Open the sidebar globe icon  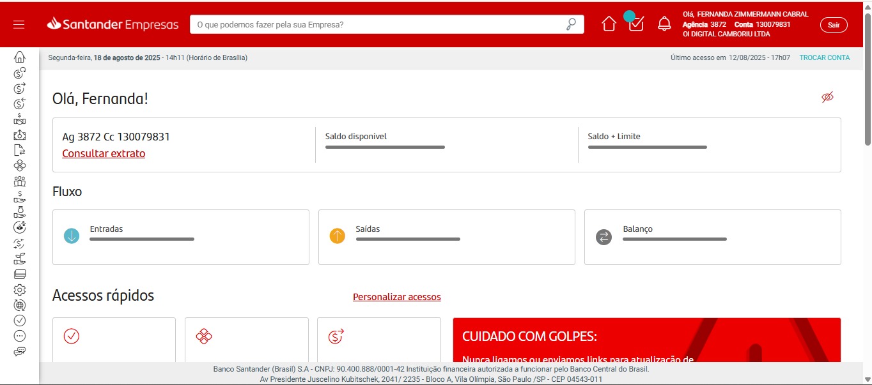pos(20,305)
